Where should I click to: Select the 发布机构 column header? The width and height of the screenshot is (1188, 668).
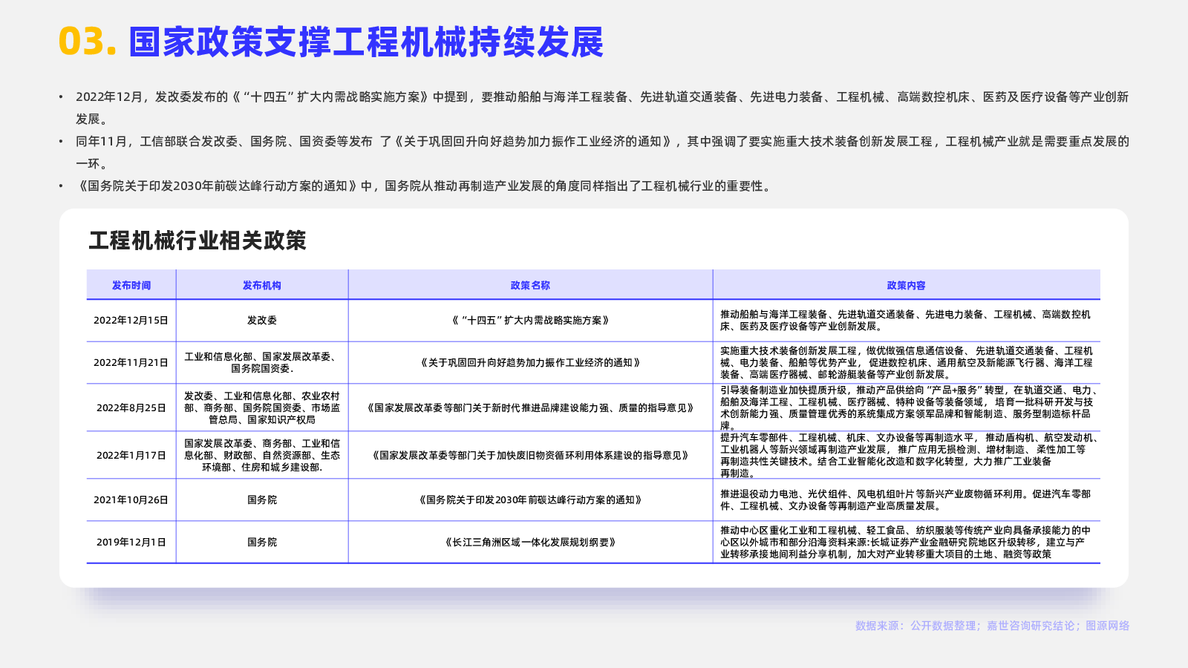tap(262, 285)
